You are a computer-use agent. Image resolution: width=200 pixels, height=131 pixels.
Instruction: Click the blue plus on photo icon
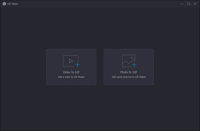pyautogui.click(x=134, y=65)
